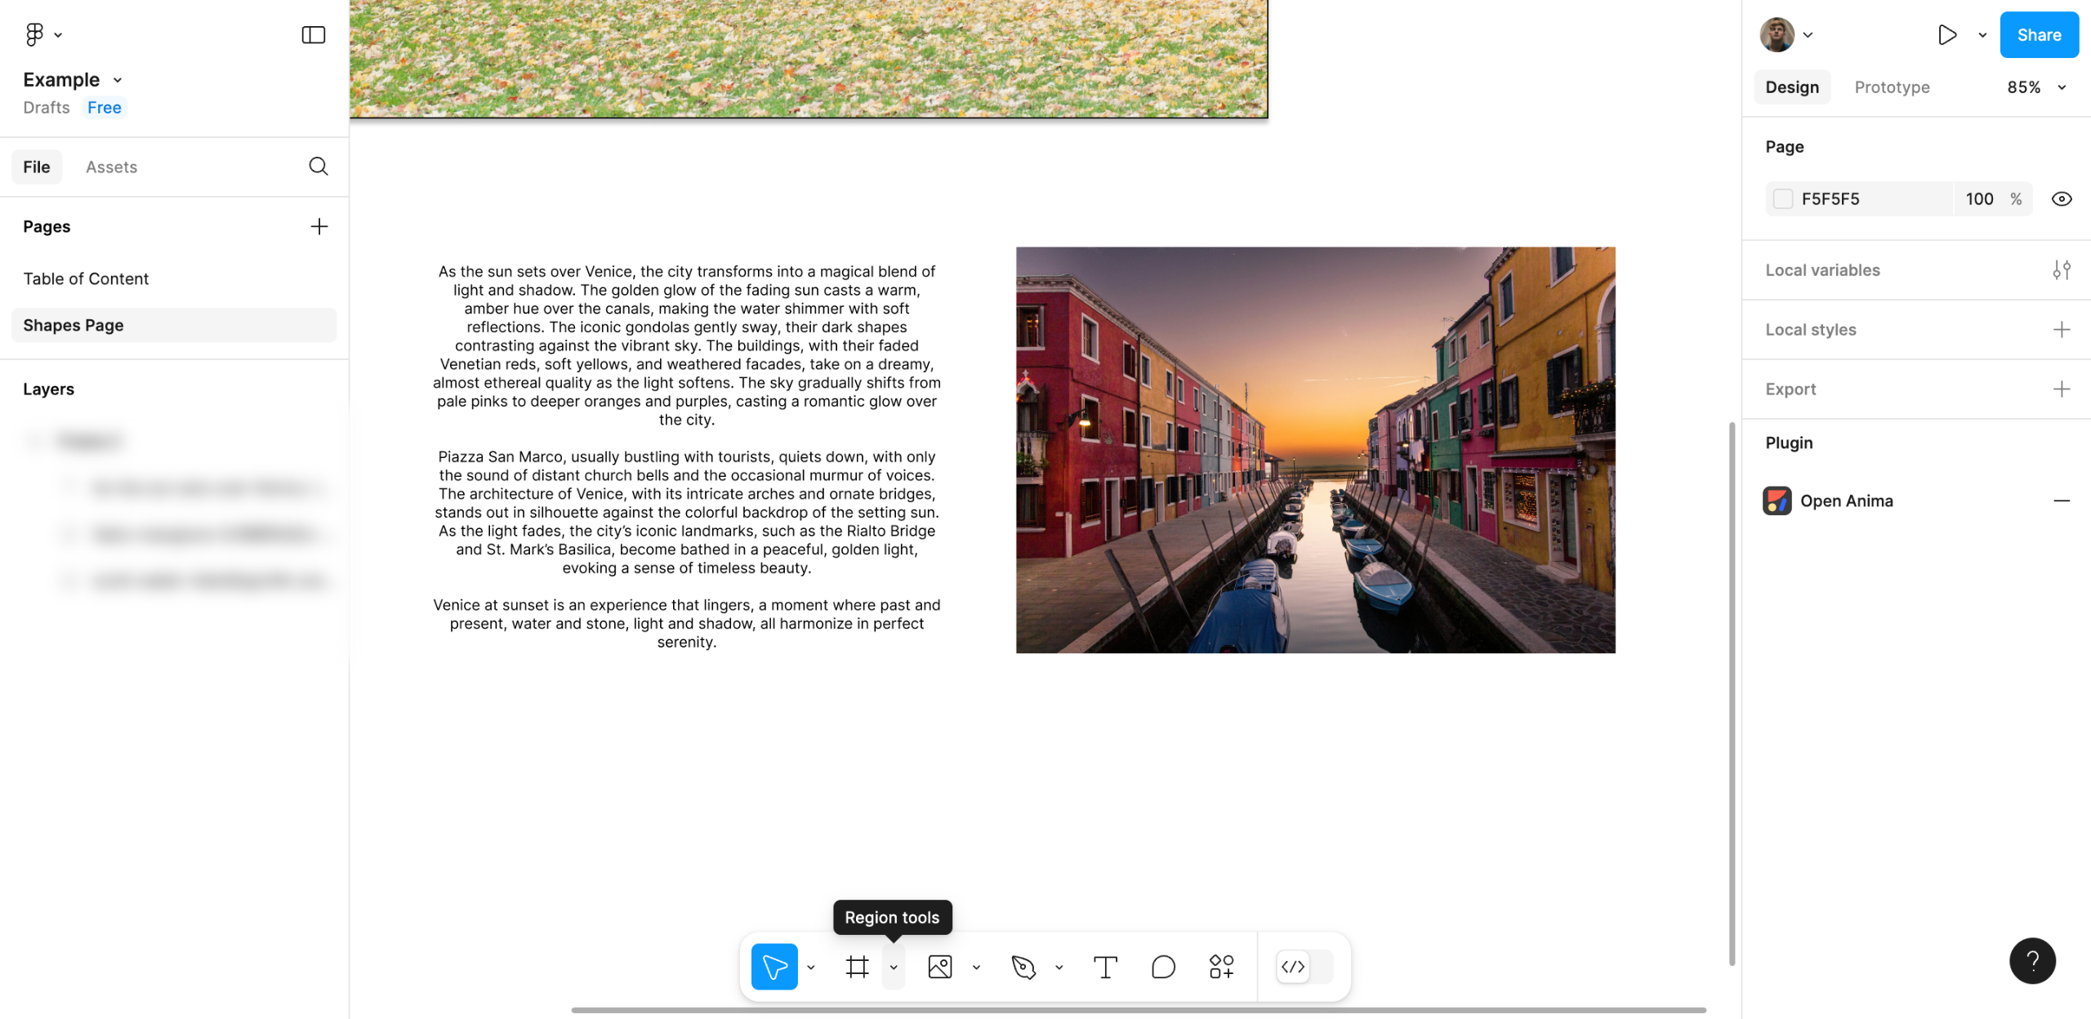2091x1019 pixels.
Task: Click the F5F5F5 page color swatch
Action: tap(1783, 199)
